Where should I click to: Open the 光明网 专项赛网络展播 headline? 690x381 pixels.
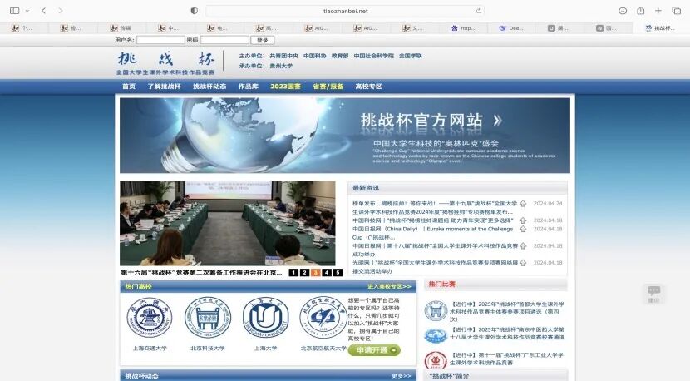tap(435, 266)
